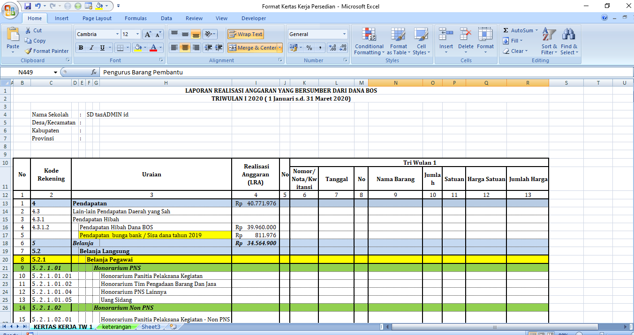This screenshot has height=335, width=634.
Task: Open the AutoSum dropdown arrow
Action: [537, 30]
